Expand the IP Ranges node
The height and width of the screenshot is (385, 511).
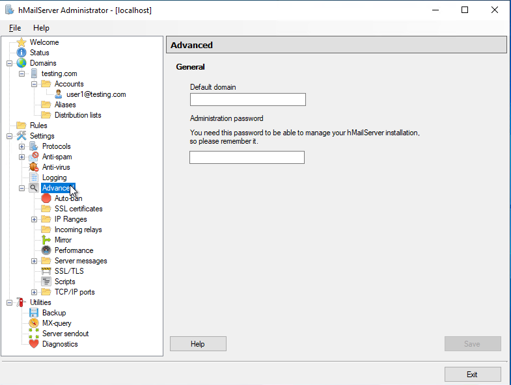34,219
